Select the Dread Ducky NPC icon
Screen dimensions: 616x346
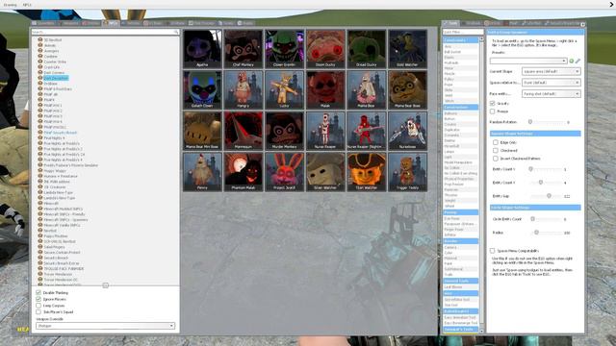[x=366, y=49]
